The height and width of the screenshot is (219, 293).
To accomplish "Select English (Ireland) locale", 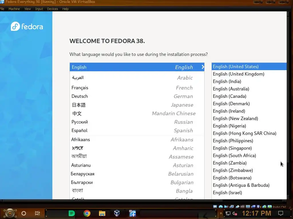I will pos(249,111).
